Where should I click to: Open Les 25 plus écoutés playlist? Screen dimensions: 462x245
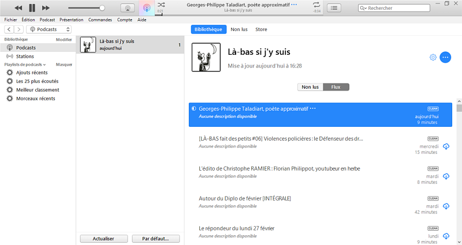tap(38, 81)
